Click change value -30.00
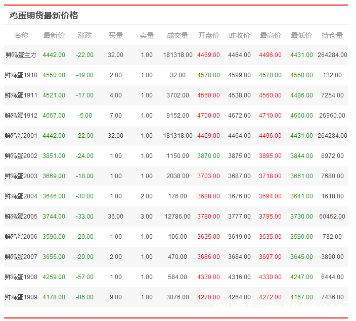 (x=84, y=196)
